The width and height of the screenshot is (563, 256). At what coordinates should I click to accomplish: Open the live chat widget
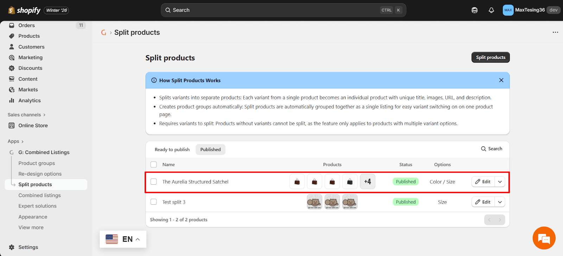[544, 238]
